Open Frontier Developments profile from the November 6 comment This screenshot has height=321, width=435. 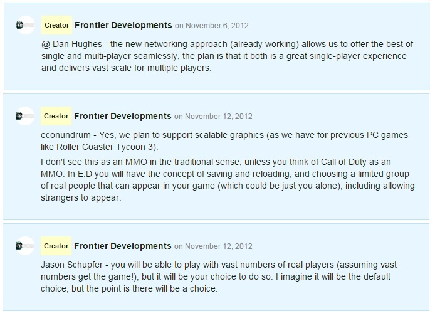point(123,25)
